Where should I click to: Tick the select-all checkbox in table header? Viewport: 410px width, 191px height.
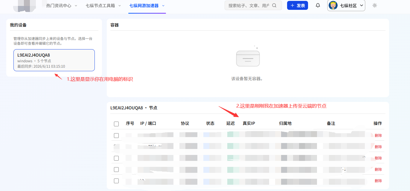click(x=116, y=124)
